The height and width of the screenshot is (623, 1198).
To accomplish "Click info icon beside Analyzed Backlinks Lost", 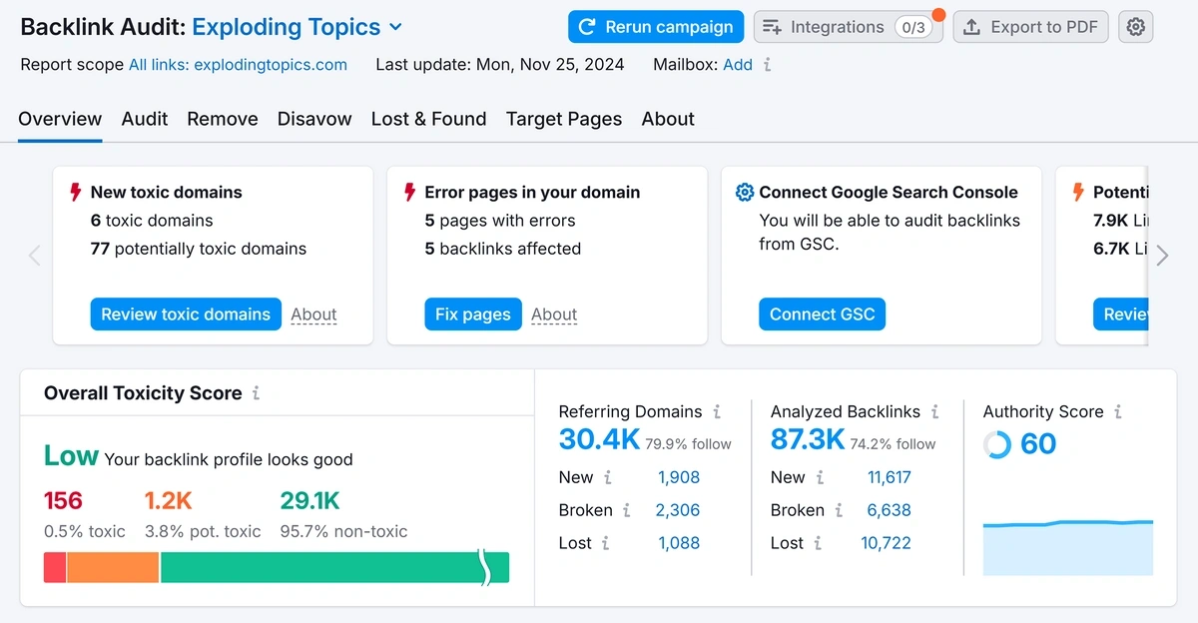I will tap(818, 543).
